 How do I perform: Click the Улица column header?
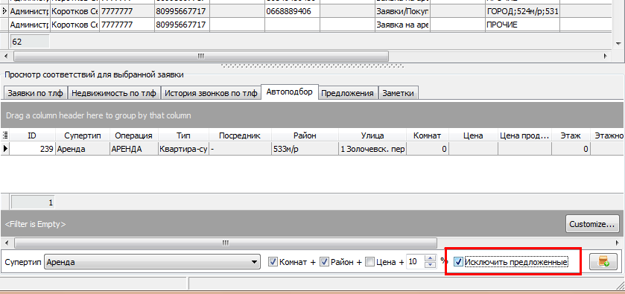372,135
